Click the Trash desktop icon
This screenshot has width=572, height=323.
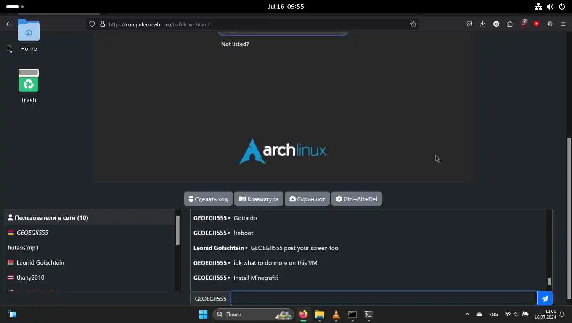29,86
